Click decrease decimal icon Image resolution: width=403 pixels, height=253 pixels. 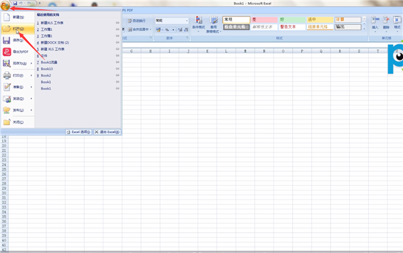(186, 30)
